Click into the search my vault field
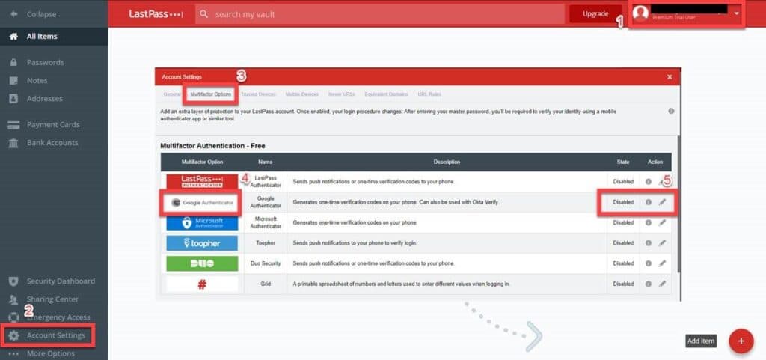Screen dimensions: 766x360 (x=379, y=14)
